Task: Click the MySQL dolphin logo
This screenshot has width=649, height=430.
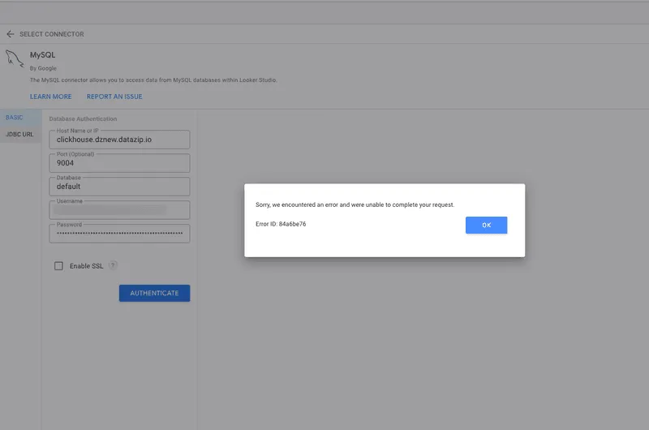Action: (x=14, y=60)
